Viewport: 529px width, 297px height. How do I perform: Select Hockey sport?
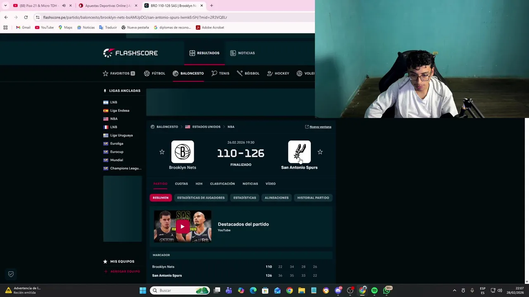[278, 73]
